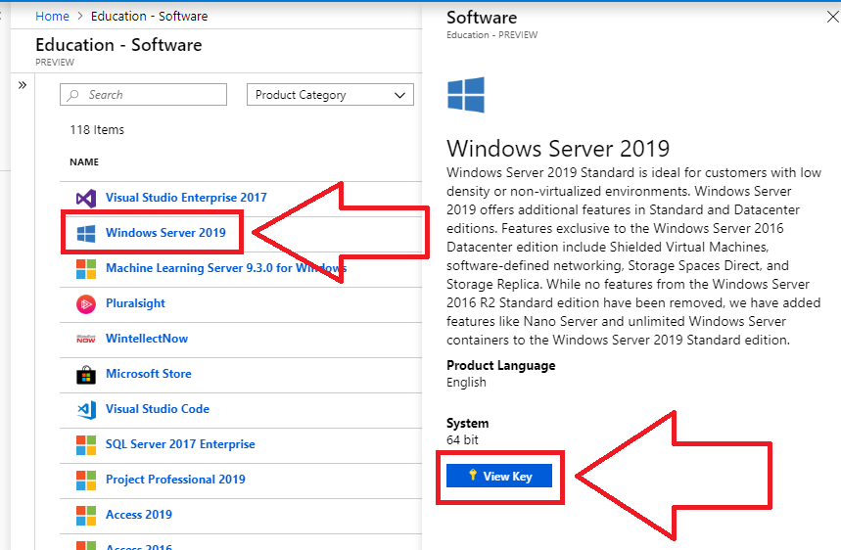Click the breadcrumb chevron separator after Home
The width and height of the screenshot is (841, 550).
point(80,16)
